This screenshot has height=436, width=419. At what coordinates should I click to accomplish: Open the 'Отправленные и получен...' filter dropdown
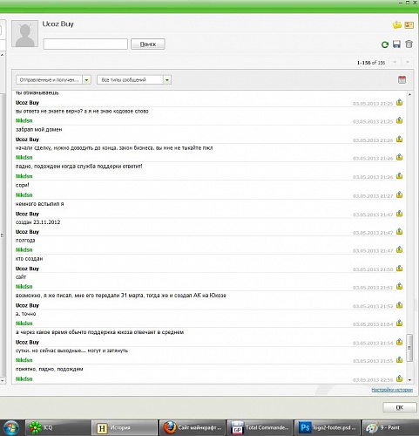click(53, 79)
